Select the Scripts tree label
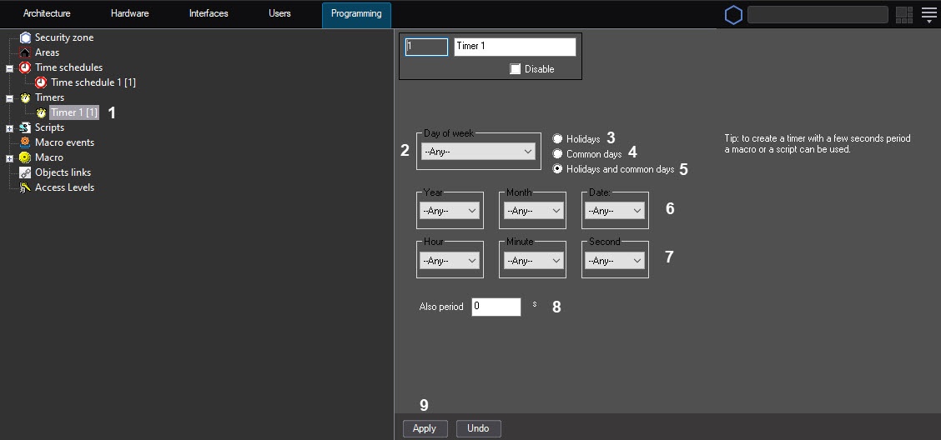The image size is (941, 440). (x=50, y=127)
